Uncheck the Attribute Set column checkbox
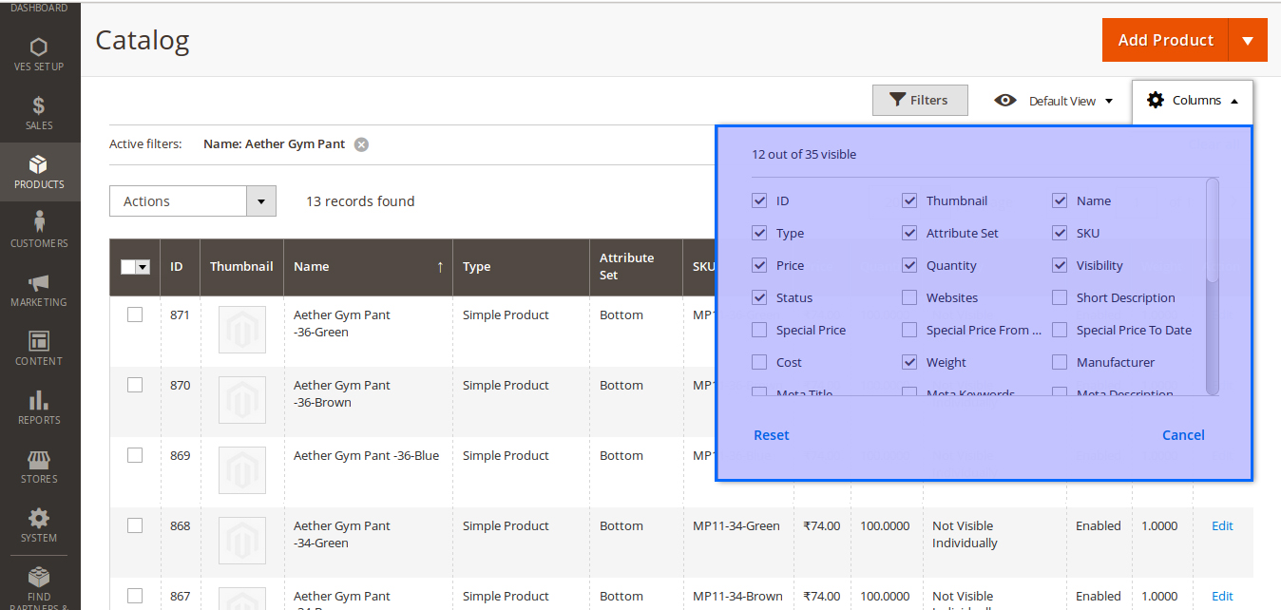 [x=909, y=233]
